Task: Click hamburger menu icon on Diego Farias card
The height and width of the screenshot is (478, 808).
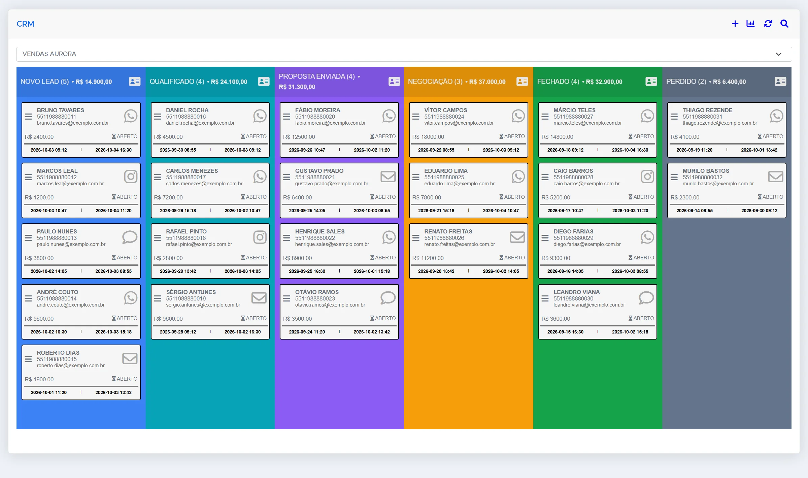Action: (545, 238)
